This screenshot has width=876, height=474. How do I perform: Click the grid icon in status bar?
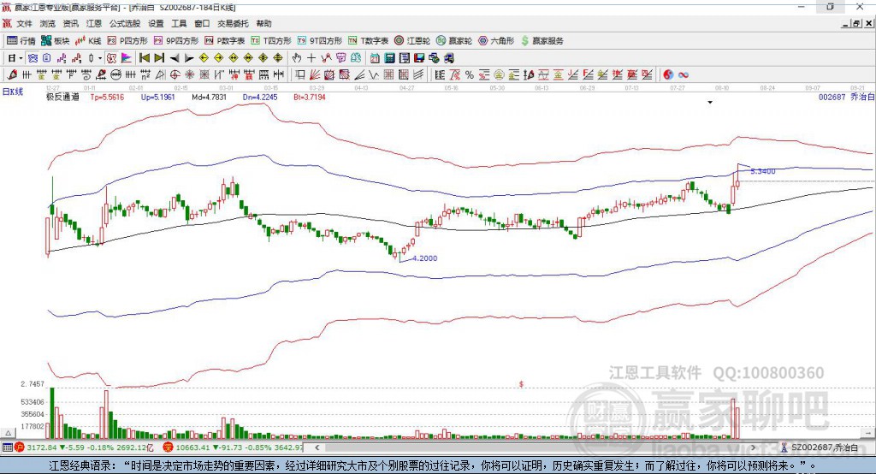(x=7, y=447)
